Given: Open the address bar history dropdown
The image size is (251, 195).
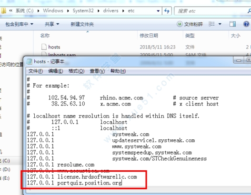Looking at the screenshot, I should tap(158, 11).
